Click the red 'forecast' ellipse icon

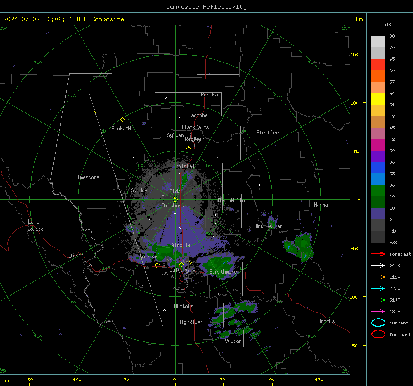click(x=378, y=334)
